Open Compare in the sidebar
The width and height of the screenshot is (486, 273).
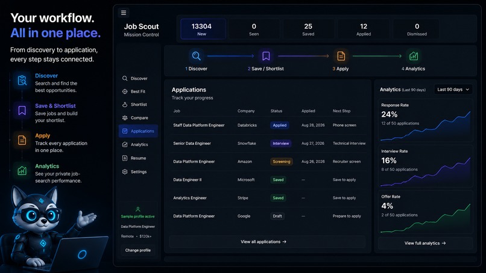coord(138,118)
